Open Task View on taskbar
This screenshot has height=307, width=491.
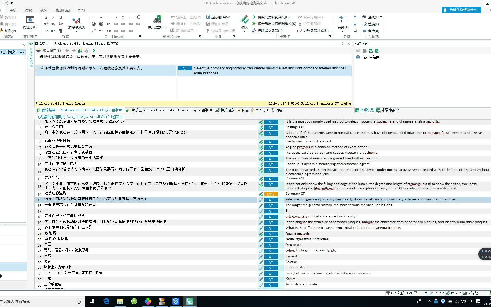point(92,301)
